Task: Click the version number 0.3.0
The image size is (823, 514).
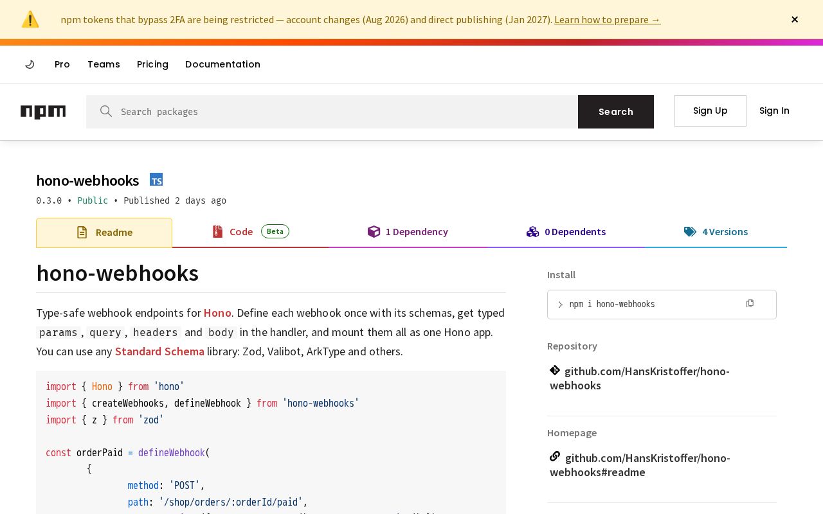Action: (49, 200)
